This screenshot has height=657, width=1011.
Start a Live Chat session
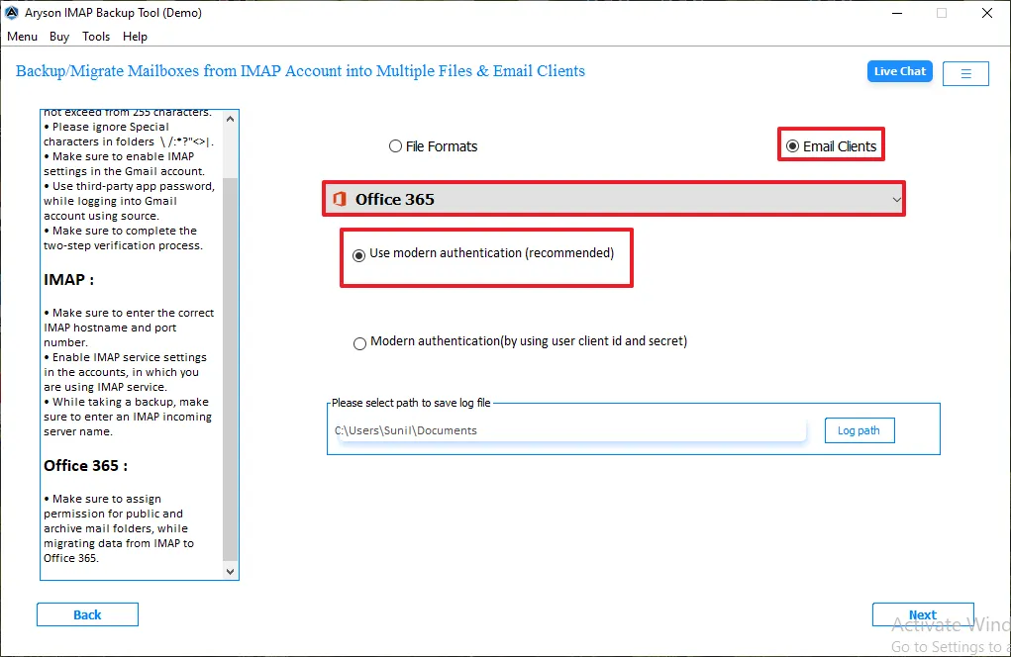point(899,71)
